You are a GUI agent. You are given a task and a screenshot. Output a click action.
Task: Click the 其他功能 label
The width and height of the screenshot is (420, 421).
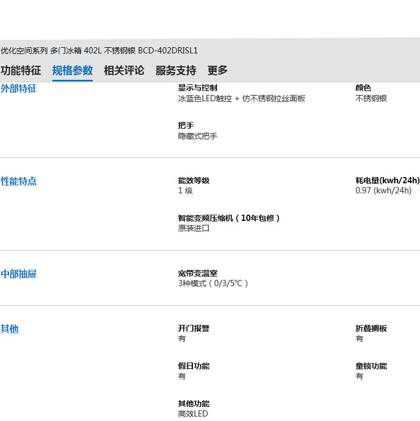click(x=193, y=404)
